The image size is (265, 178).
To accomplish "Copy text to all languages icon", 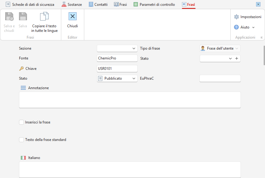I will (x=44, y=16).
